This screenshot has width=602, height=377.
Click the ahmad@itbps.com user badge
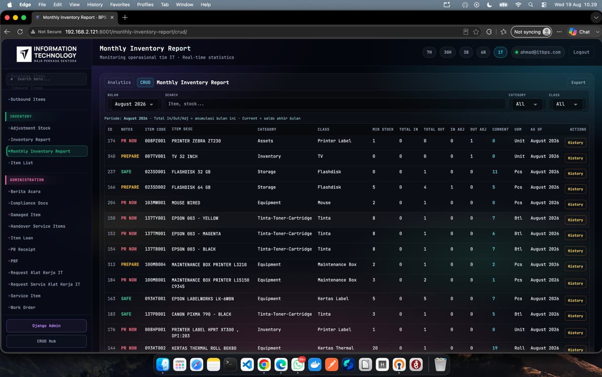[x=538, y=52]
